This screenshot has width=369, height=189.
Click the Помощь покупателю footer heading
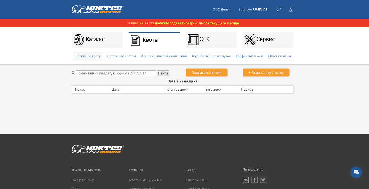(86, 170)
